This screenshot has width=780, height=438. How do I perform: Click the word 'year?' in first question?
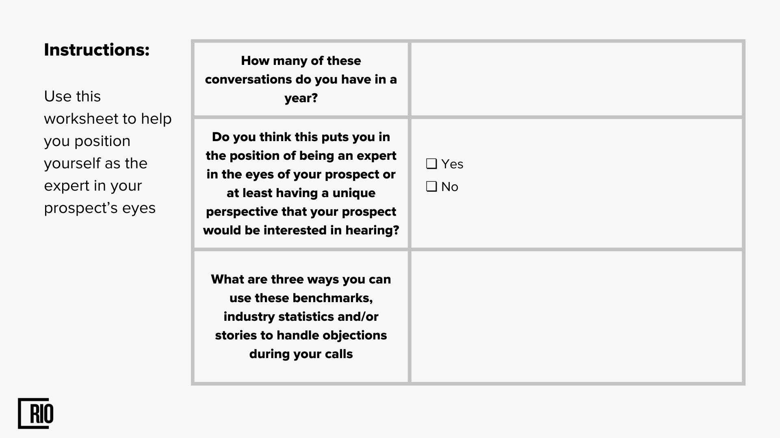point(301,98)
